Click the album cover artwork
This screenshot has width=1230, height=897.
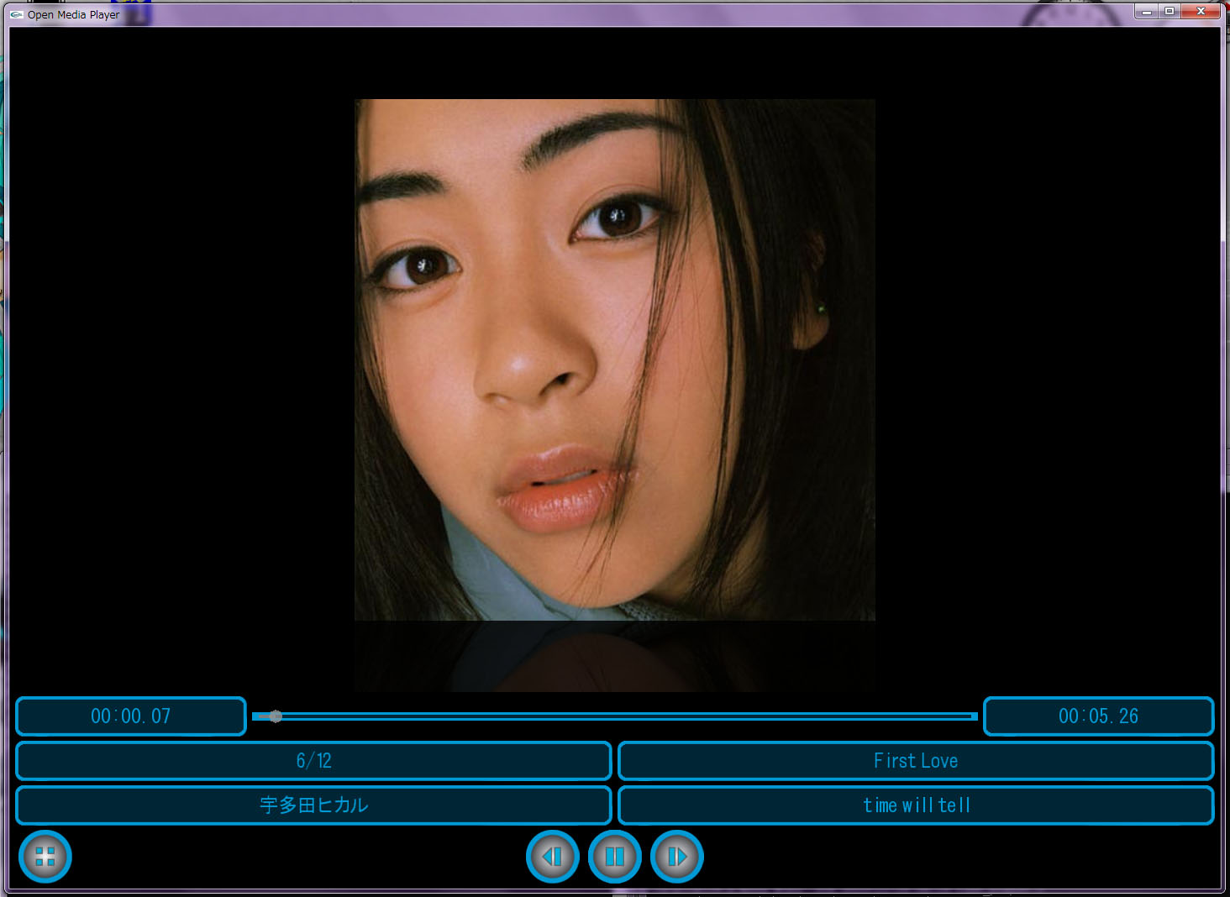tap(615, 360)
